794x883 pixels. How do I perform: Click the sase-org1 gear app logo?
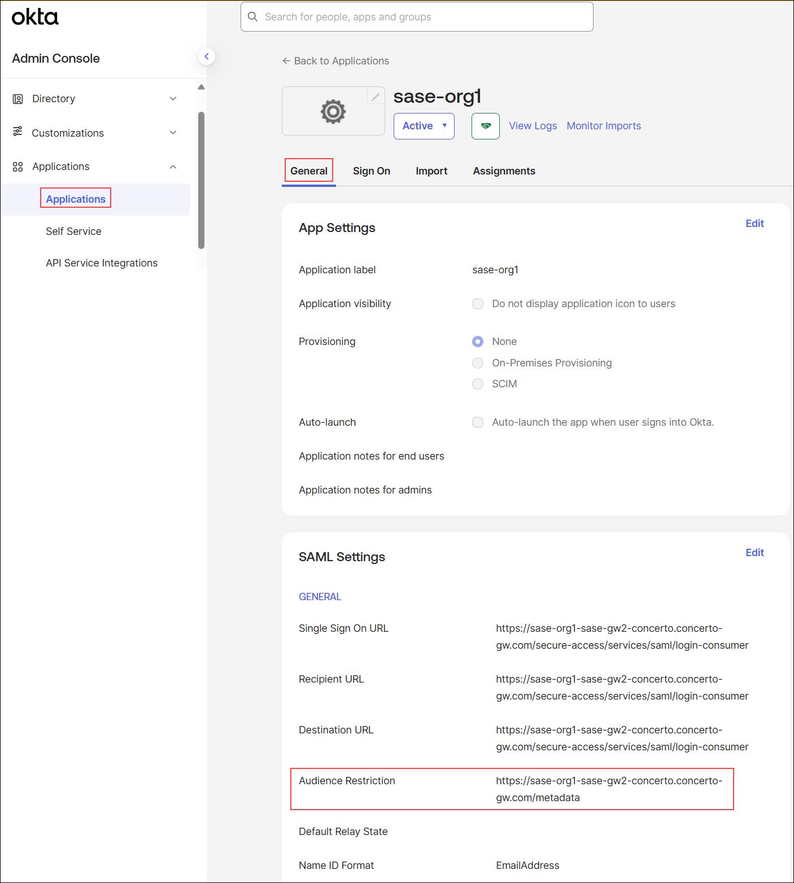click(x=333, y=111)
